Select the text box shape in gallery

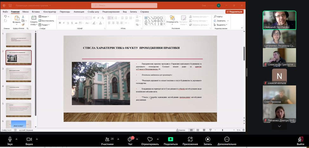pos(146,18)
